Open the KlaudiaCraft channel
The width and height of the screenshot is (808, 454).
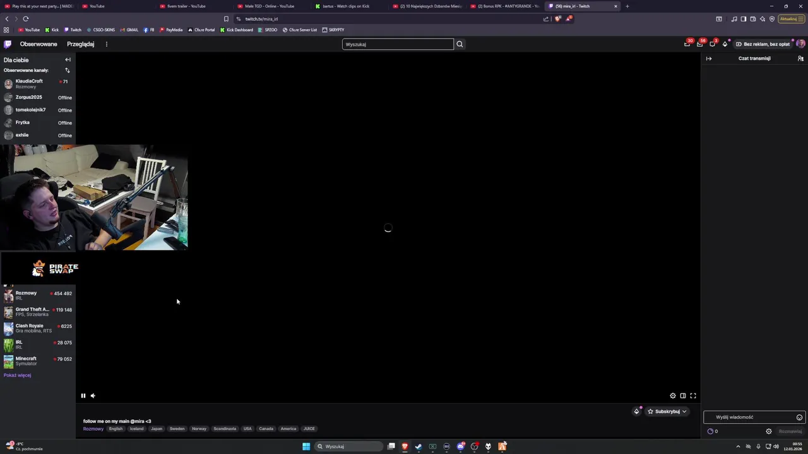point(38,83)
